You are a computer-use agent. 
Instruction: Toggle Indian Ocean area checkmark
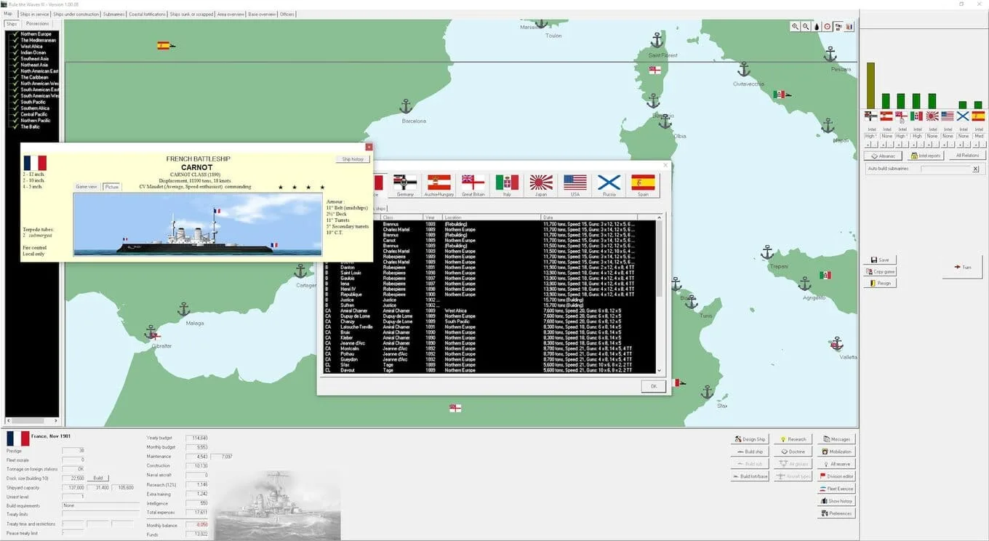[x=14, y=52]
